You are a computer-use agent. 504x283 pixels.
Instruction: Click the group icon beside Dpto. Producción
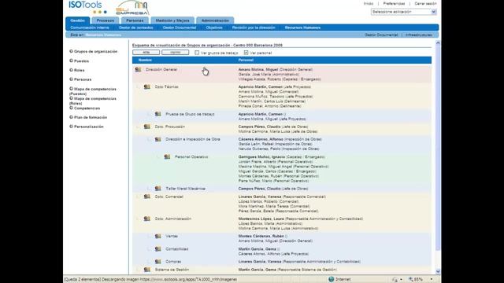[147, 127]
